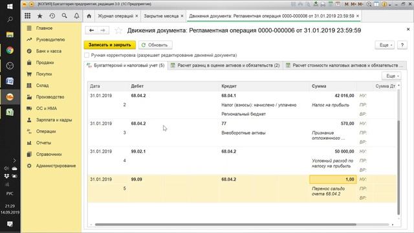Open the search magnifier icon
This screenshot has width=414, height=233.
pyautogui.click(x=65, y=16)
